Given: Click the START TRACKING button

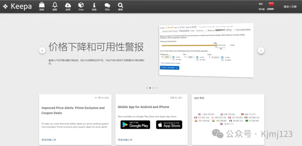Looking at the screenshot, I should pos(170,68).
